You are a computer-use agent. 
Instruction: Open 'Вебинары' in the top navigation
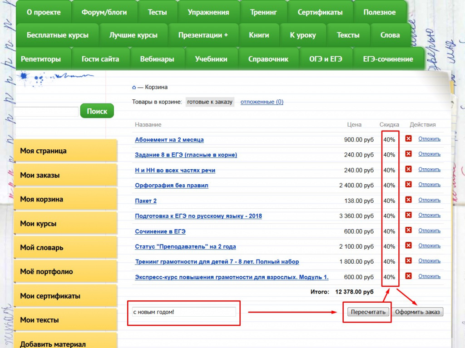[x=157, y=59]
